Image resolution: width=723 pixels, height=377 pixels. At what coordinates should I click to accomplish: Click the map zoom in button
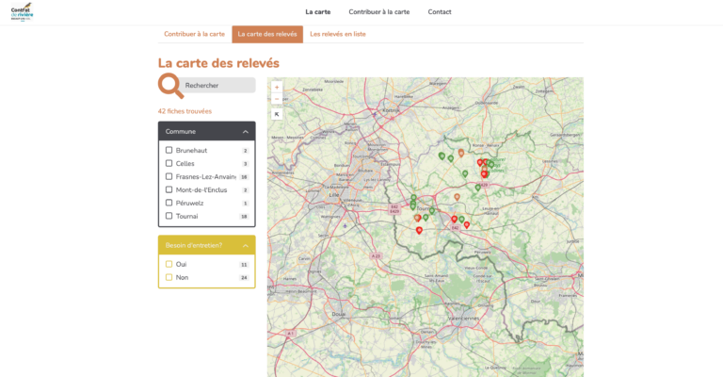[x=277, y=88]
